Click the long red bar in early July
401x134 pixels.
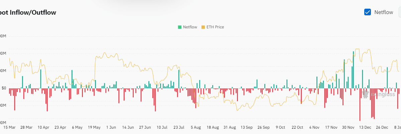coord(155,100)
